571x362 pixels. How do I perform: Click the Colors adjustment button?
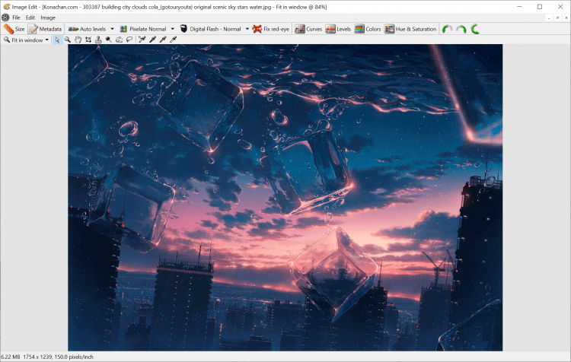point(368,29)
